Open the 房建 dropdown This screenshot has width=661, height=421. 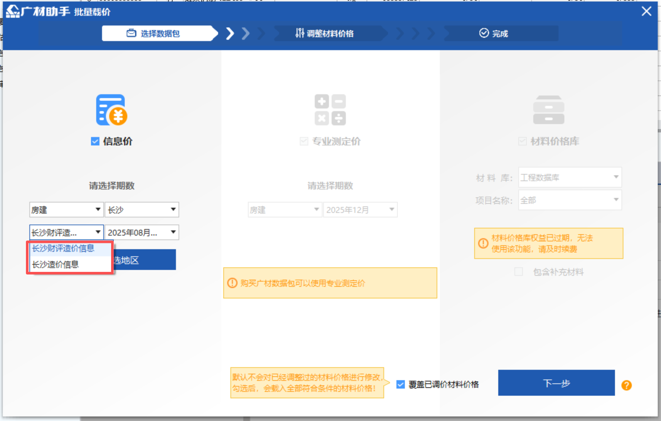pos(66,210)
